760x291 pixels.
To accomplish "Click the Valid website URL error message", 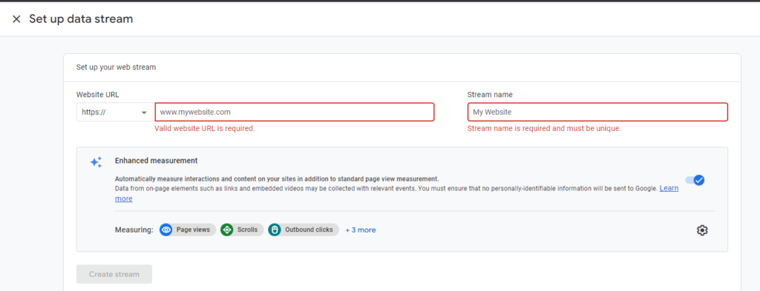I will pyautogui.click(x=205, y=129).
